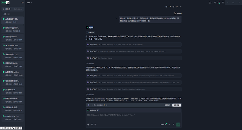242x130 pixels.
Task: Click the # context icon below input
Action: (x=92, y=125)
